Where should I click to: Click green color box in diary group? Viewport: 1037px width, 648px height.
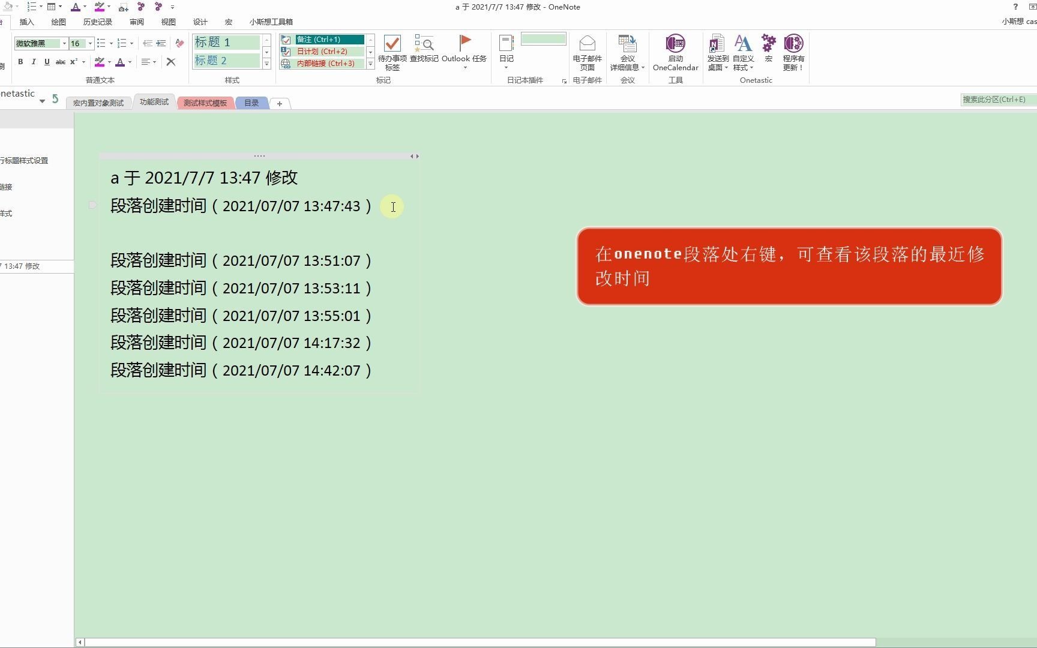pos(544,39)
